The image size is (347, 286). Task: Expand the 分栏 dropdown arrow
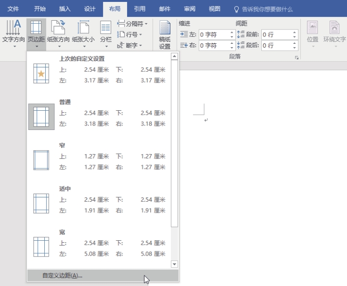tap(106, 47)
